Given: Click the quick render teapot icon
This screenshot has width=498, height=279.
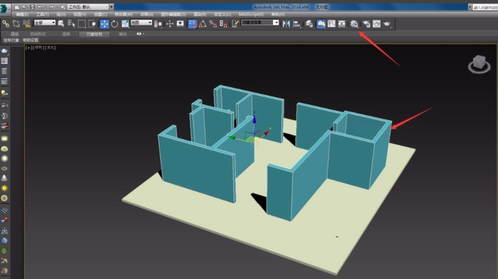Looking at the screenshot, I should point(387,24).
